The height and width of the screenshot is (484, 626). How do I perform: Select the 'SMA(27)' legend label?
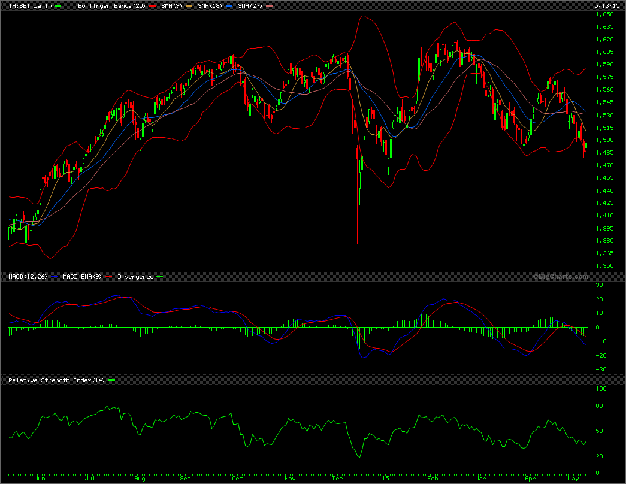(x=250, y=6)
